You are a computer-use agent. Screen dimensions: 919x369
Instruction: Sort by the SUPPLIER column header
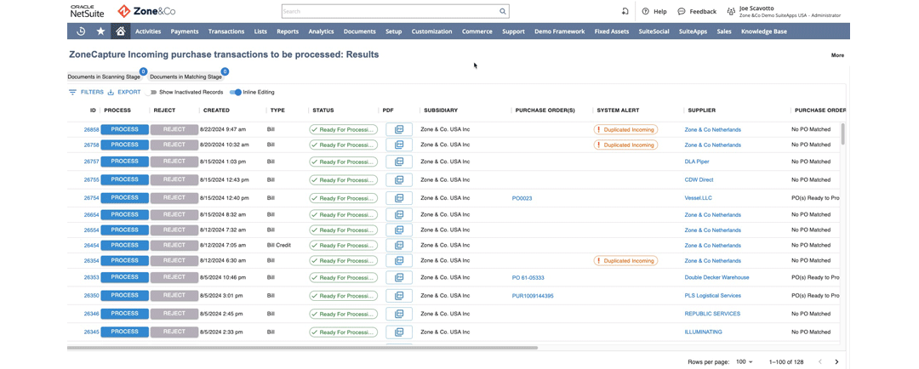tap(701, 111)
